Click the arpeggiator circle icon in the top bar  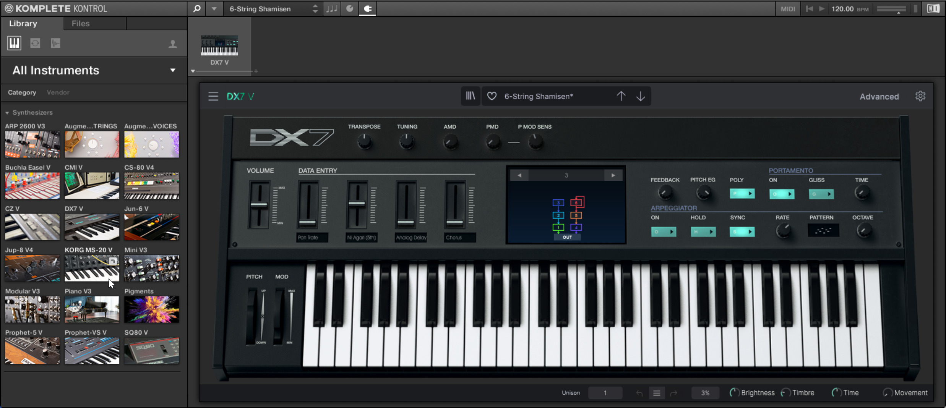350,8
